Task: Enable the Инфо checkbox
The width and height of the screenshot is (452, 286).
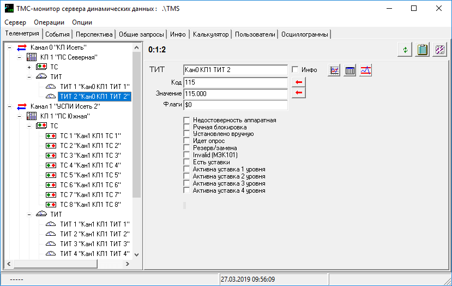Action: 295,70
